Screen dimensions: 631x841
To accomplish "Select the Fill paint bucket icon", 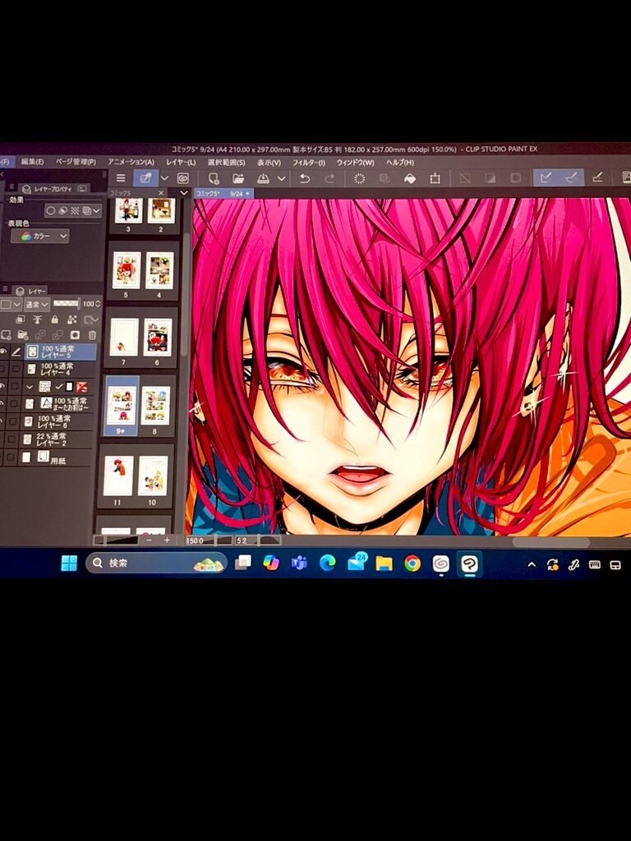I will 410,178.
